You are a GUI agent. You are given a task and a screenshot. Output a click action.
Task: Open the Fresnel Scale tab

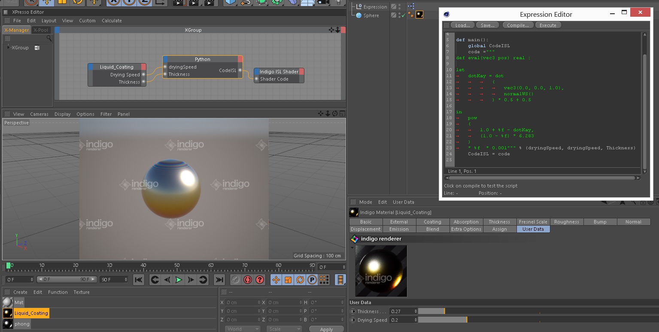(533, 222)
